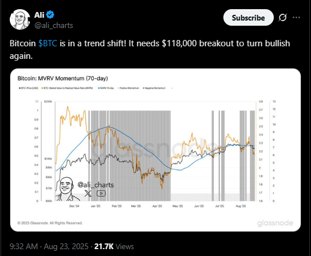Click the 21.7K Views count
The width and height of the screenshot is (311, 256).
tap(114, 246)
